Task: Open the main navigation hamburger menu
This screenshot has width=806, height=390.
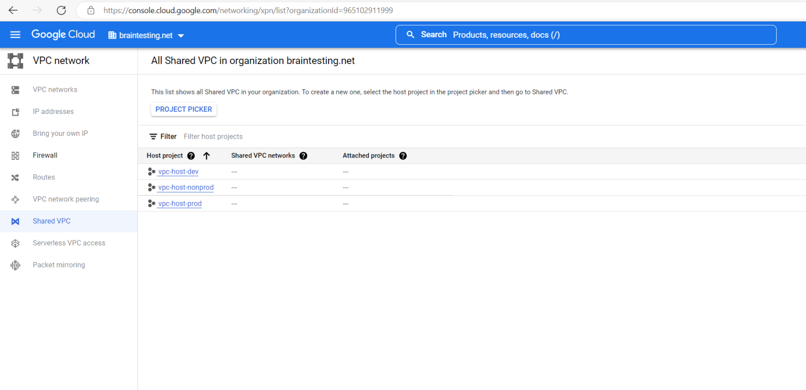Action: click(x=15, y=34)
